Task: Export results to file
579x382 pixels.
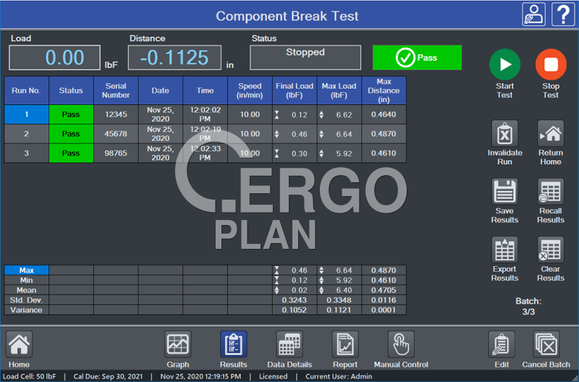Action: (x=504, y=250)
